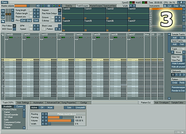This screenshot has height=134, width=186.
Task: Decrease Speed with left arrow
Action: pos(35,29)
